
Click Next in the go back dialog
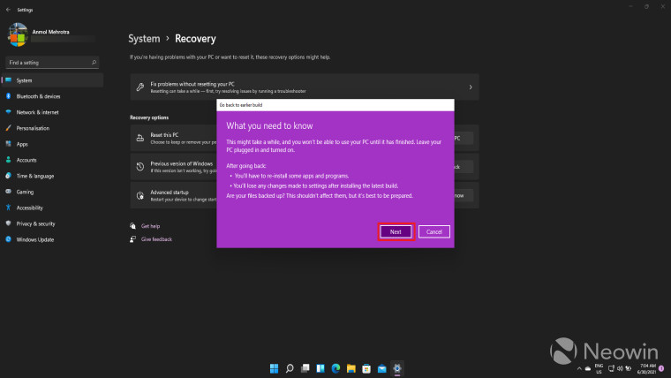point(396,231)
